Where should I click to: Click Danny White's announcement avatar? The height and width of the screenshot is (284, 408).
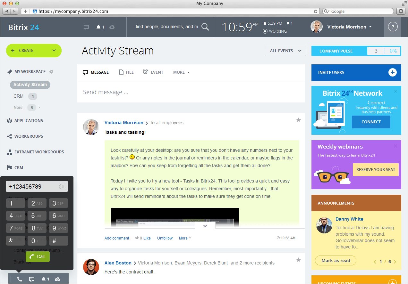point(324,225)
